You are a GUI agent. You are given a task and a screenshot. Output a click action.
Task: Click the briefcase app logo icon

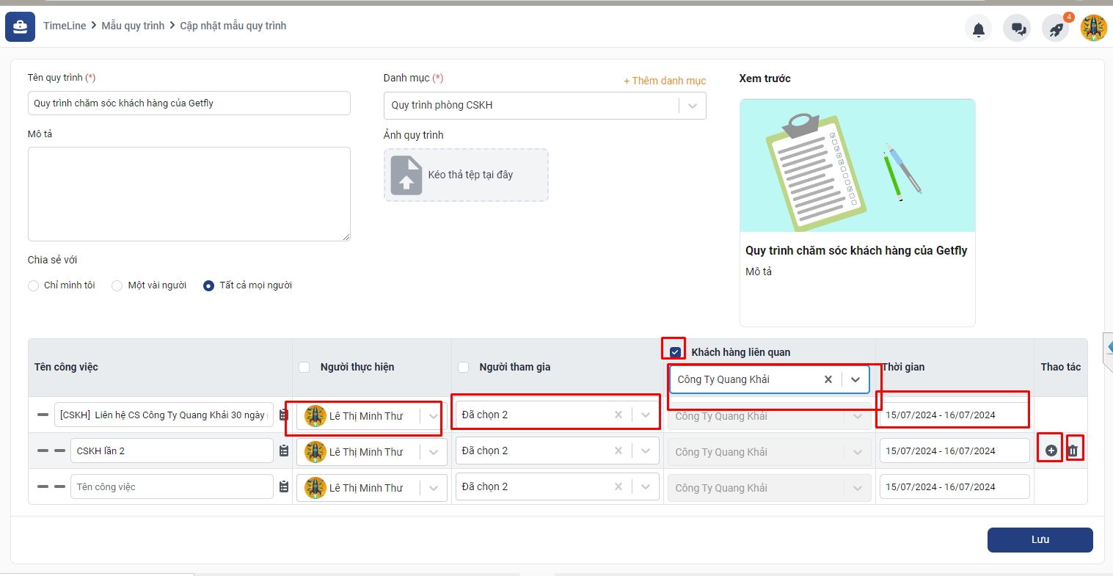20,27
